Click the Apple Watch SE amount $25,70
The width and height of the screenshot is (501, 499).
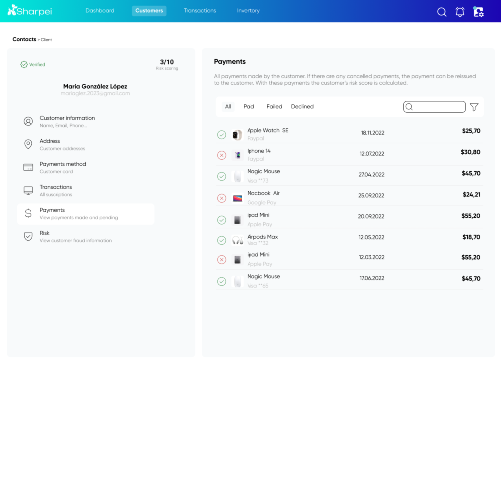pos(471,131)
